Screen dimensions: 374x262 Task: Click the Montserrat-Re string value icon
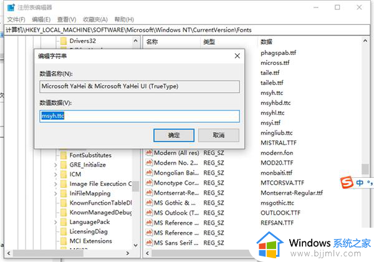pyautogui.click(x=149, y=193)
